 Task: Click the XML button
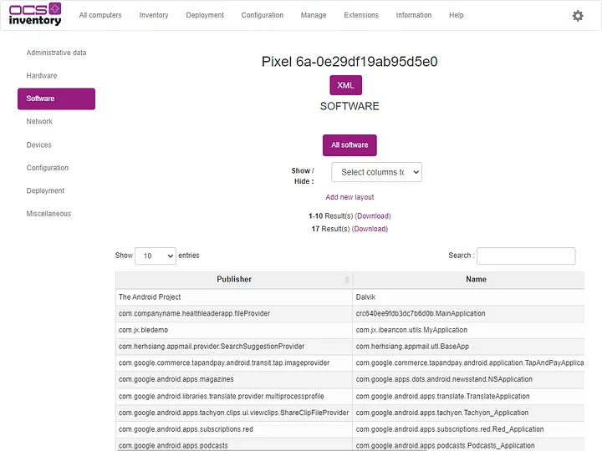tap(345, 85)
